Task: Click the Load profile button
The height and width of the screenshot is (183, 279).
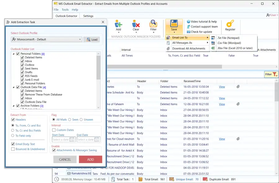Action: 92,39
